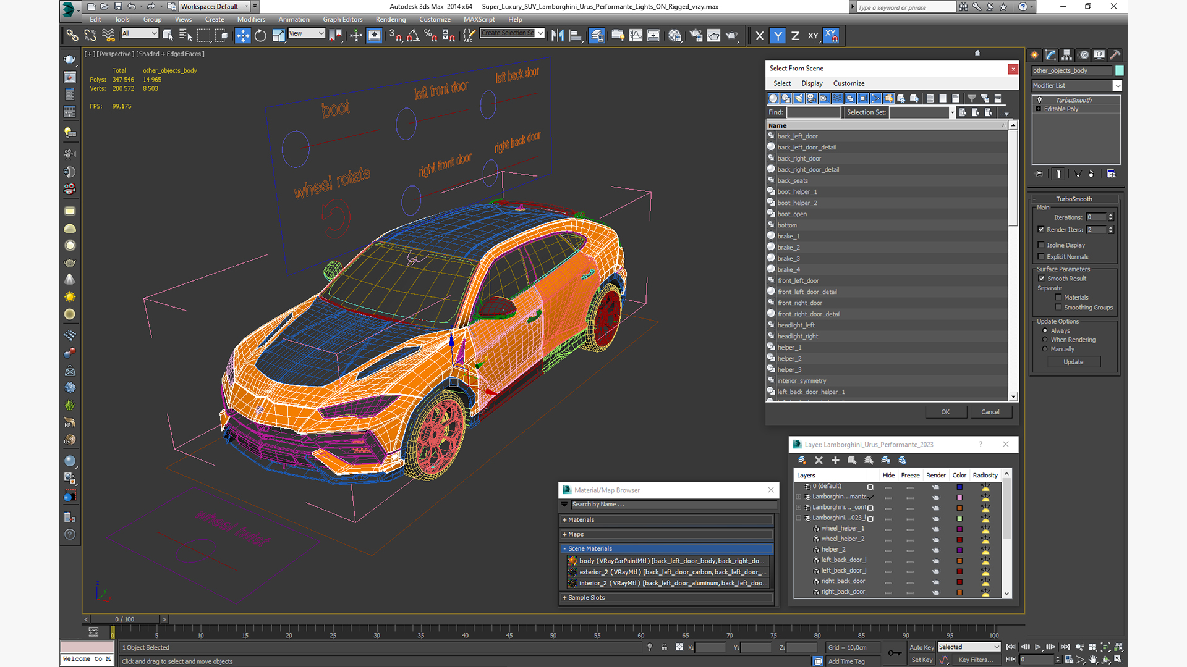The height and width of the screenshot is (667, 1187).
Task: Click color swatch of 0 (default) layer
Action: tap(959, 487)
